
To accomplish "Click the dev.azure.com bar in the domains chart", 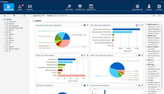I will (67, 59).
